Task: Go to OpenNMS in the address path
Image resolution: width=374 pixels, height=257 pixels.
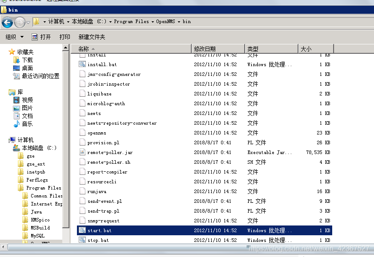Action: pyautogui.click(x=165, y=22)
